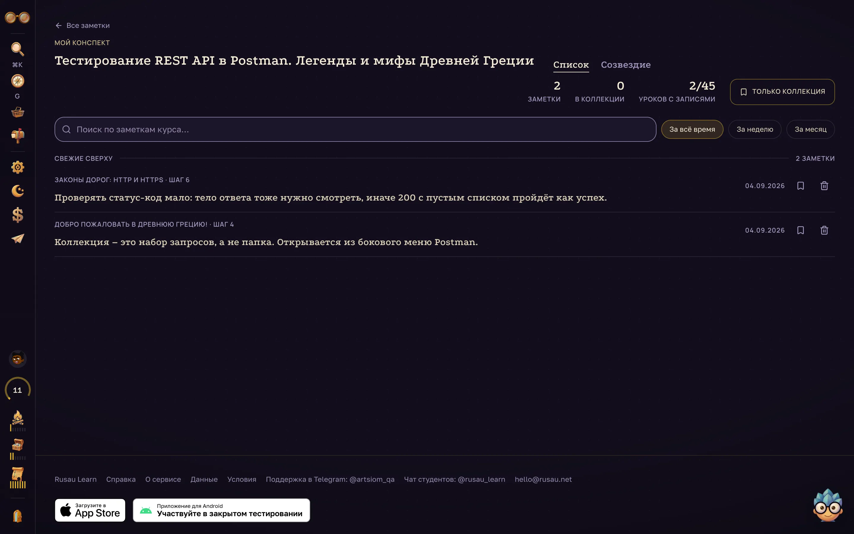Click the App Store download badge
Viewport: 854px width, 534px height.
tap(90, 510)
